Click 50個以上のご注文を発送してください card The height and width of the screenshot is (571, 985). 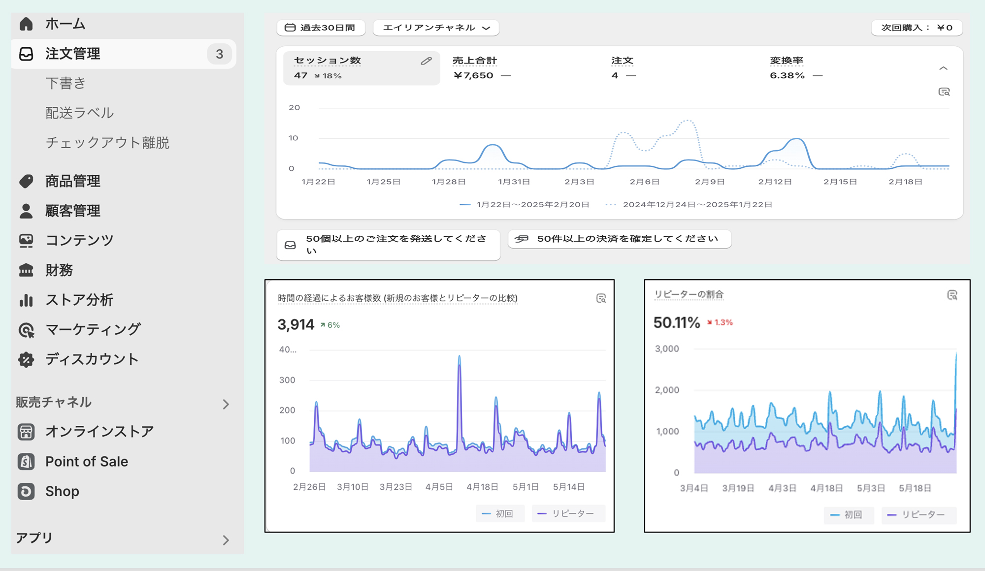388,245
